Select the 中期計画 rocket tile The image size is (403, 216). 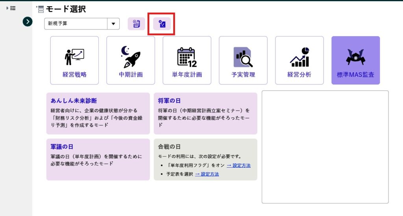(x=131, y=60)
